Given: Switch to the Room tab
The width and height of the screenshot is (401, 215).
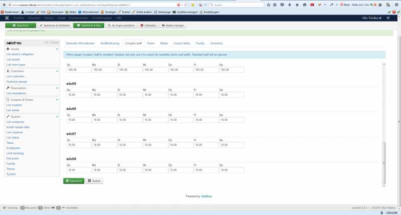Looking at the screenshot, I should (150, 44).
